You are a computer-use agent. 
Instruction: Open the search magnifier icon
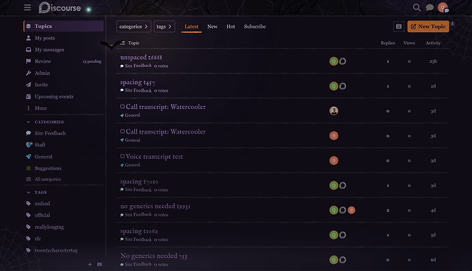(x=417, y=8)
